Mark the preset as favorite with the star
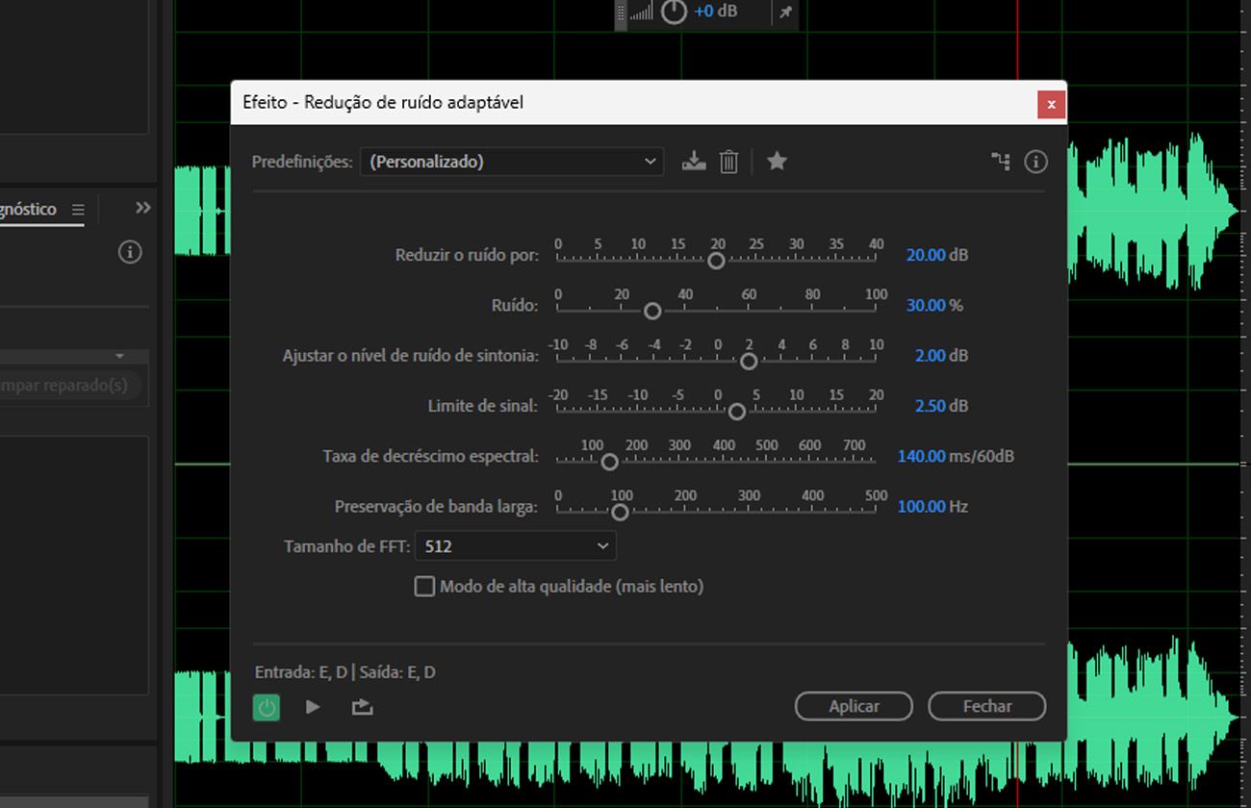1251x808 pixels. pyautogui.click(x=777, y=161)
